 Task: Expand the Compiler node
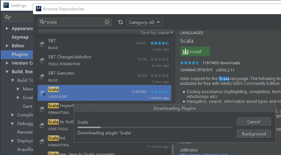point(12,115)
